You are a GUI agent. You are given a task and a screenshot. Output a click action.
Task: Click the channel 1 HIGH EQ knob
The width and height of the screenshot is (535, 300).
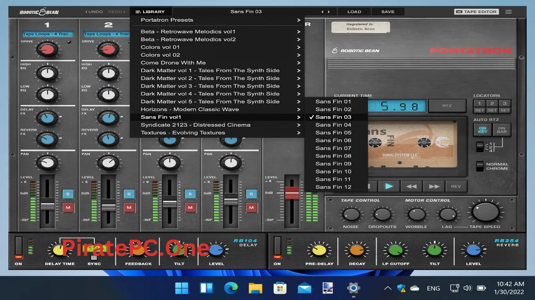(x=47, y=74)
